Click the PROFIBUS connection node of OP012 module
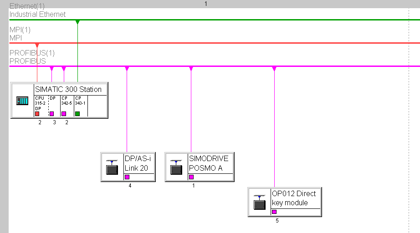Screen dimensions: 420x233 tap(274, 69)
